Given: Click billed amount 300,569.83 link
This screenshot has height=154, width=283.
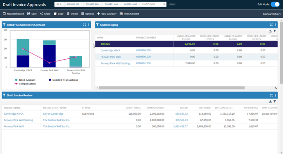Looking at the screenshot, I should pos(181,120).
